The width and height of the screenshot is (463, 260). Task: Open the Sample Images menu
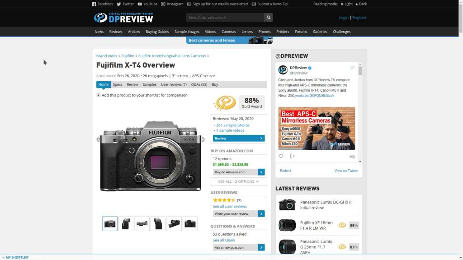187,32
